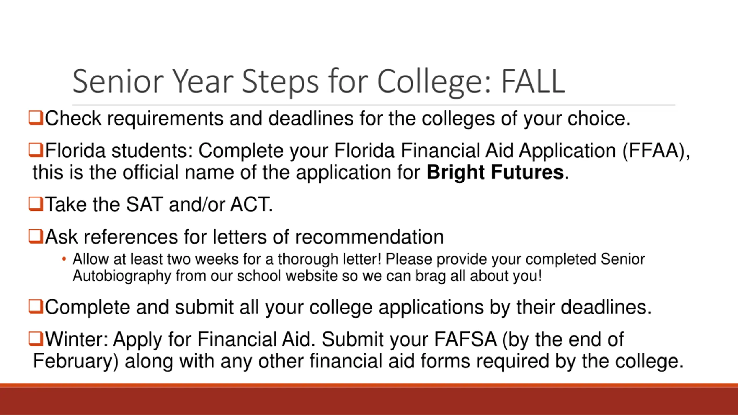Tick the box for 'Complete and submit all'
This screenshot has width=738, height=415.
point(36,307)
